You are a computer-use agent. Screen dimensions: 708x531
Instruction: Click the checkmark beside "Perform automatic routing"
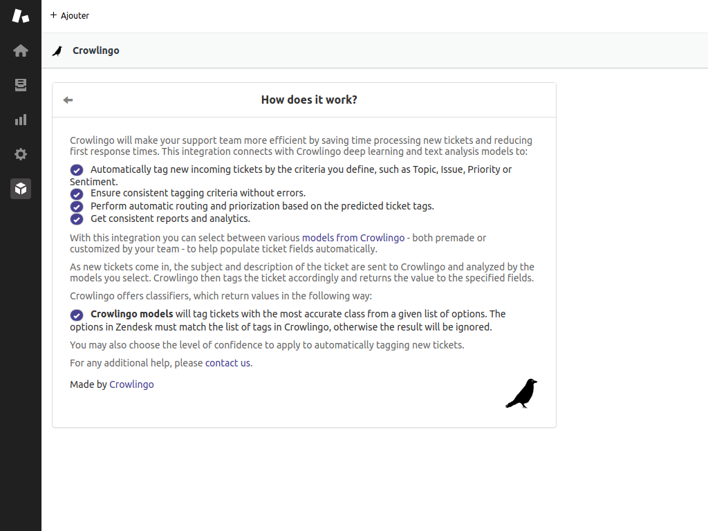coord(77,207)
